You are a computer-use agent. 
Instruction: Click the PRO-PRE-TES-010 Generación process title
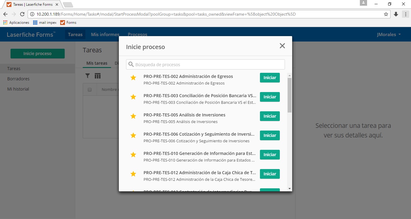pos(200,153)
